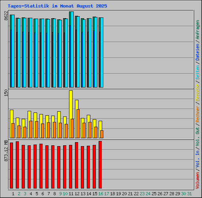This screenshot has height=198, width=202.
Task: Click the 'Seiten' legend label
Action: [197, 72]
